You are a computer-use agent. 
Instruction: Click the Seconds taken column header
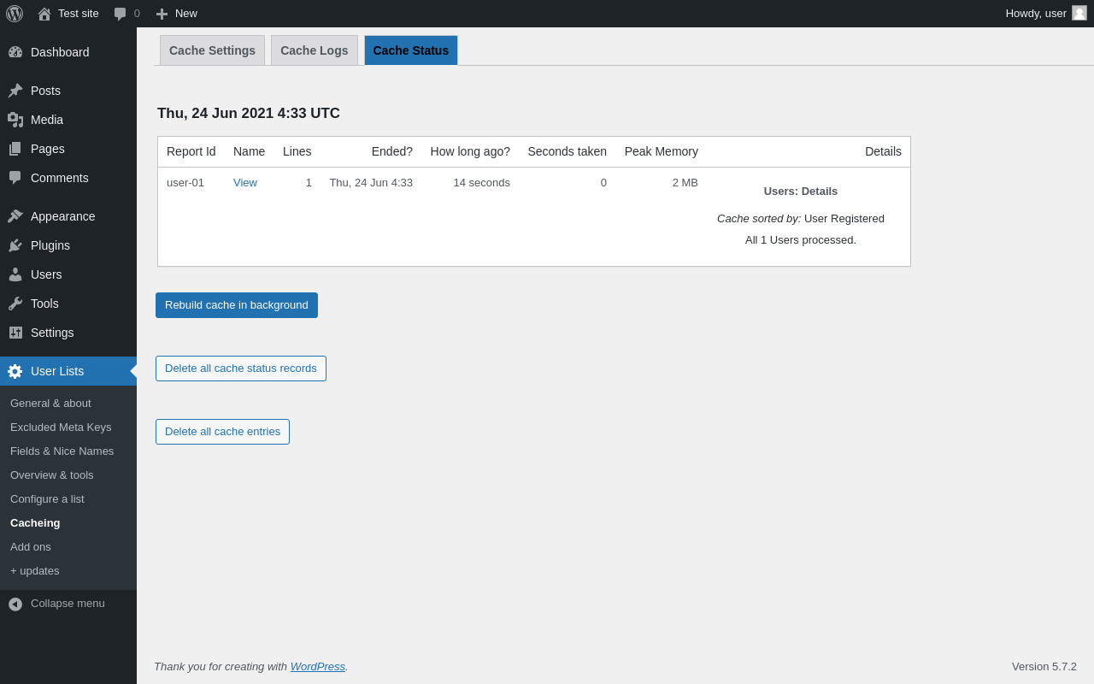(x=568, y=151)
